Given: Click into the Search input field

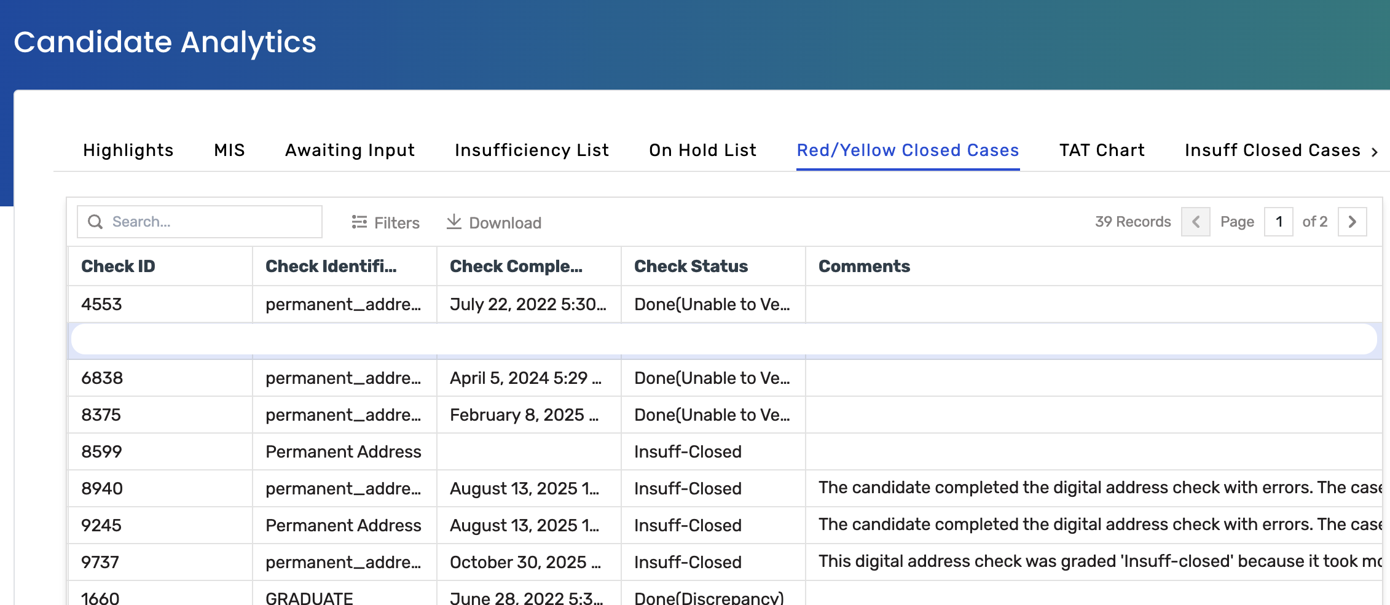Looking at the screenshot, I should (209, 222).
